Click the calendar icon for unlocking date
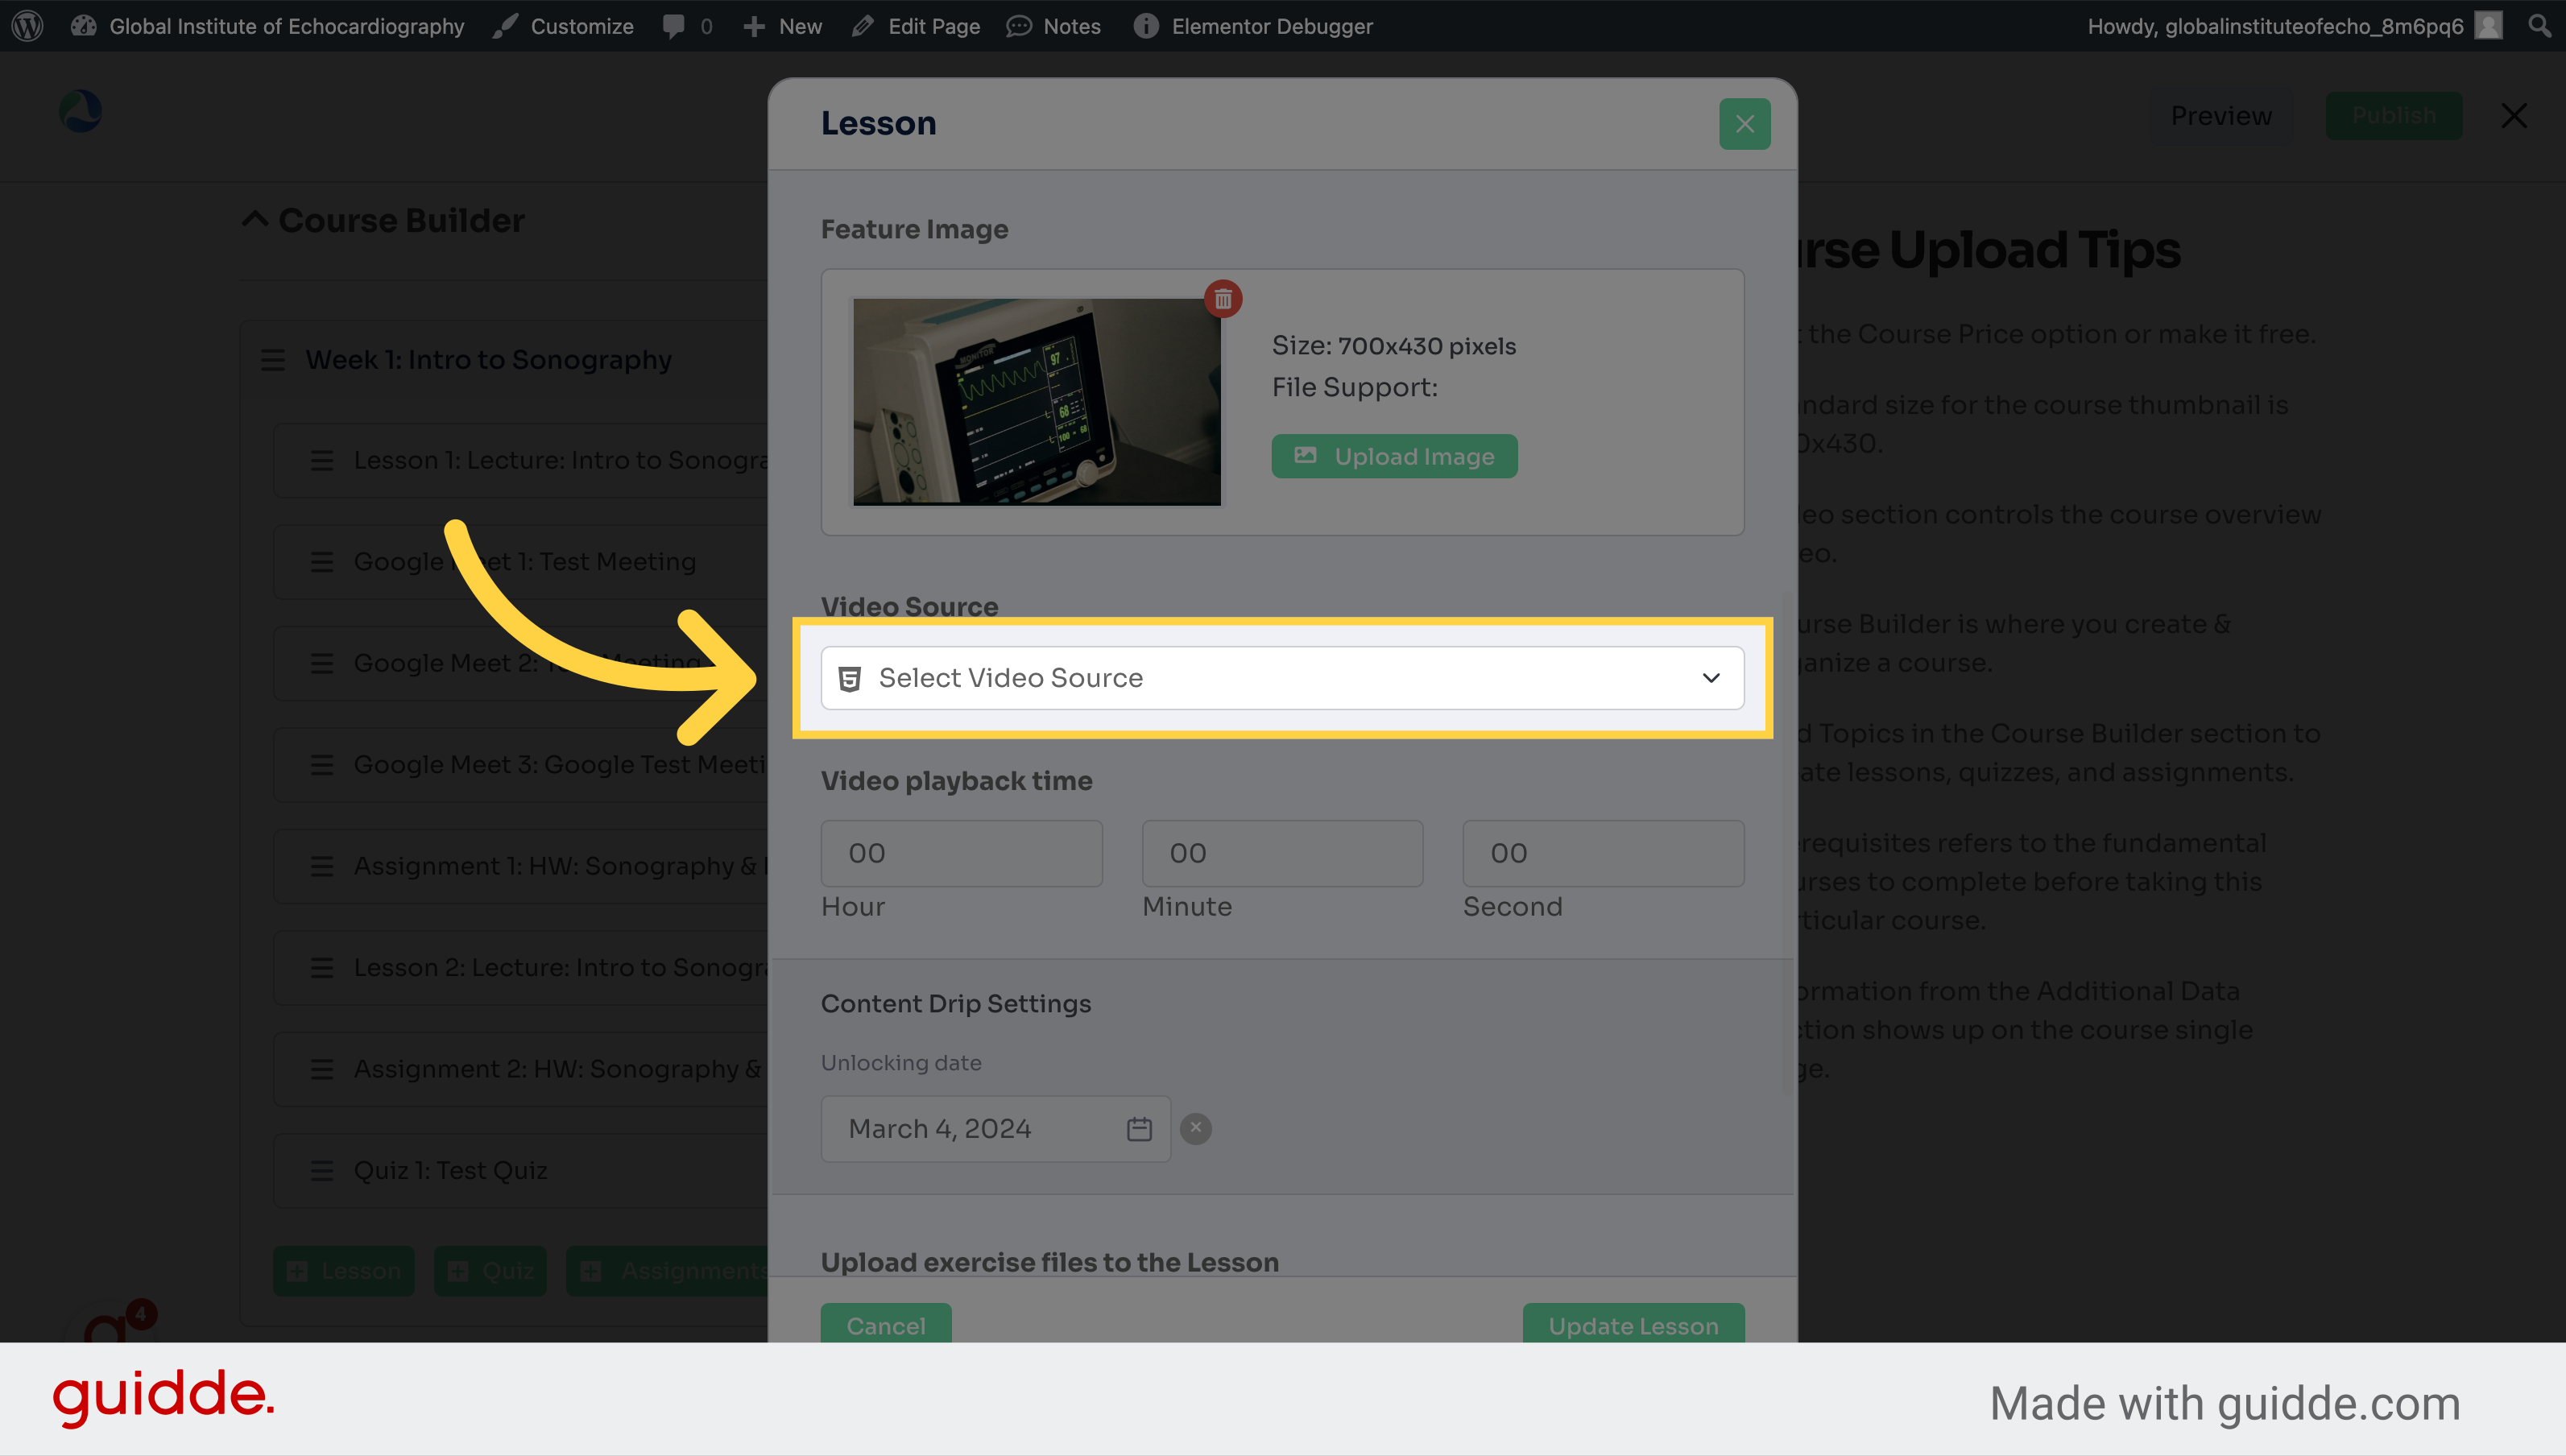Image resolution: width=2566 pixels, height=1456 pixels. pyautogui.click(x=1139, y=1128)
